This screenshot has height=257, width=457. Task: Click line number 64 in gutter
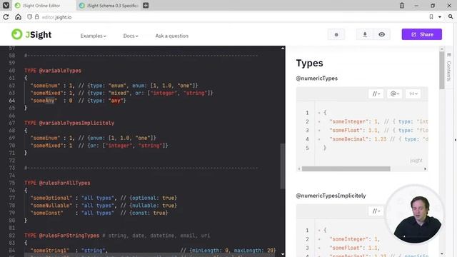click(12, 101)
